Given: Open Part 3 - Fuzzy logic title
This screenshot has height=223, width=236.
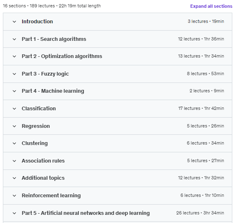Looking at the screenshot, I should pos(45,74).
